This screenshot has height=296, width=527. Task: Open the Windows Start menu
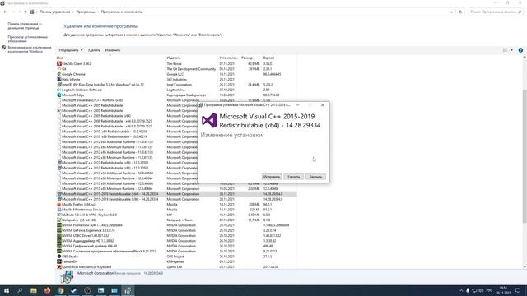click(x=6, y=290)
